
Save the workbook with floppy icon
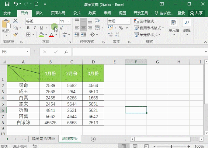(x=7, y=4)
